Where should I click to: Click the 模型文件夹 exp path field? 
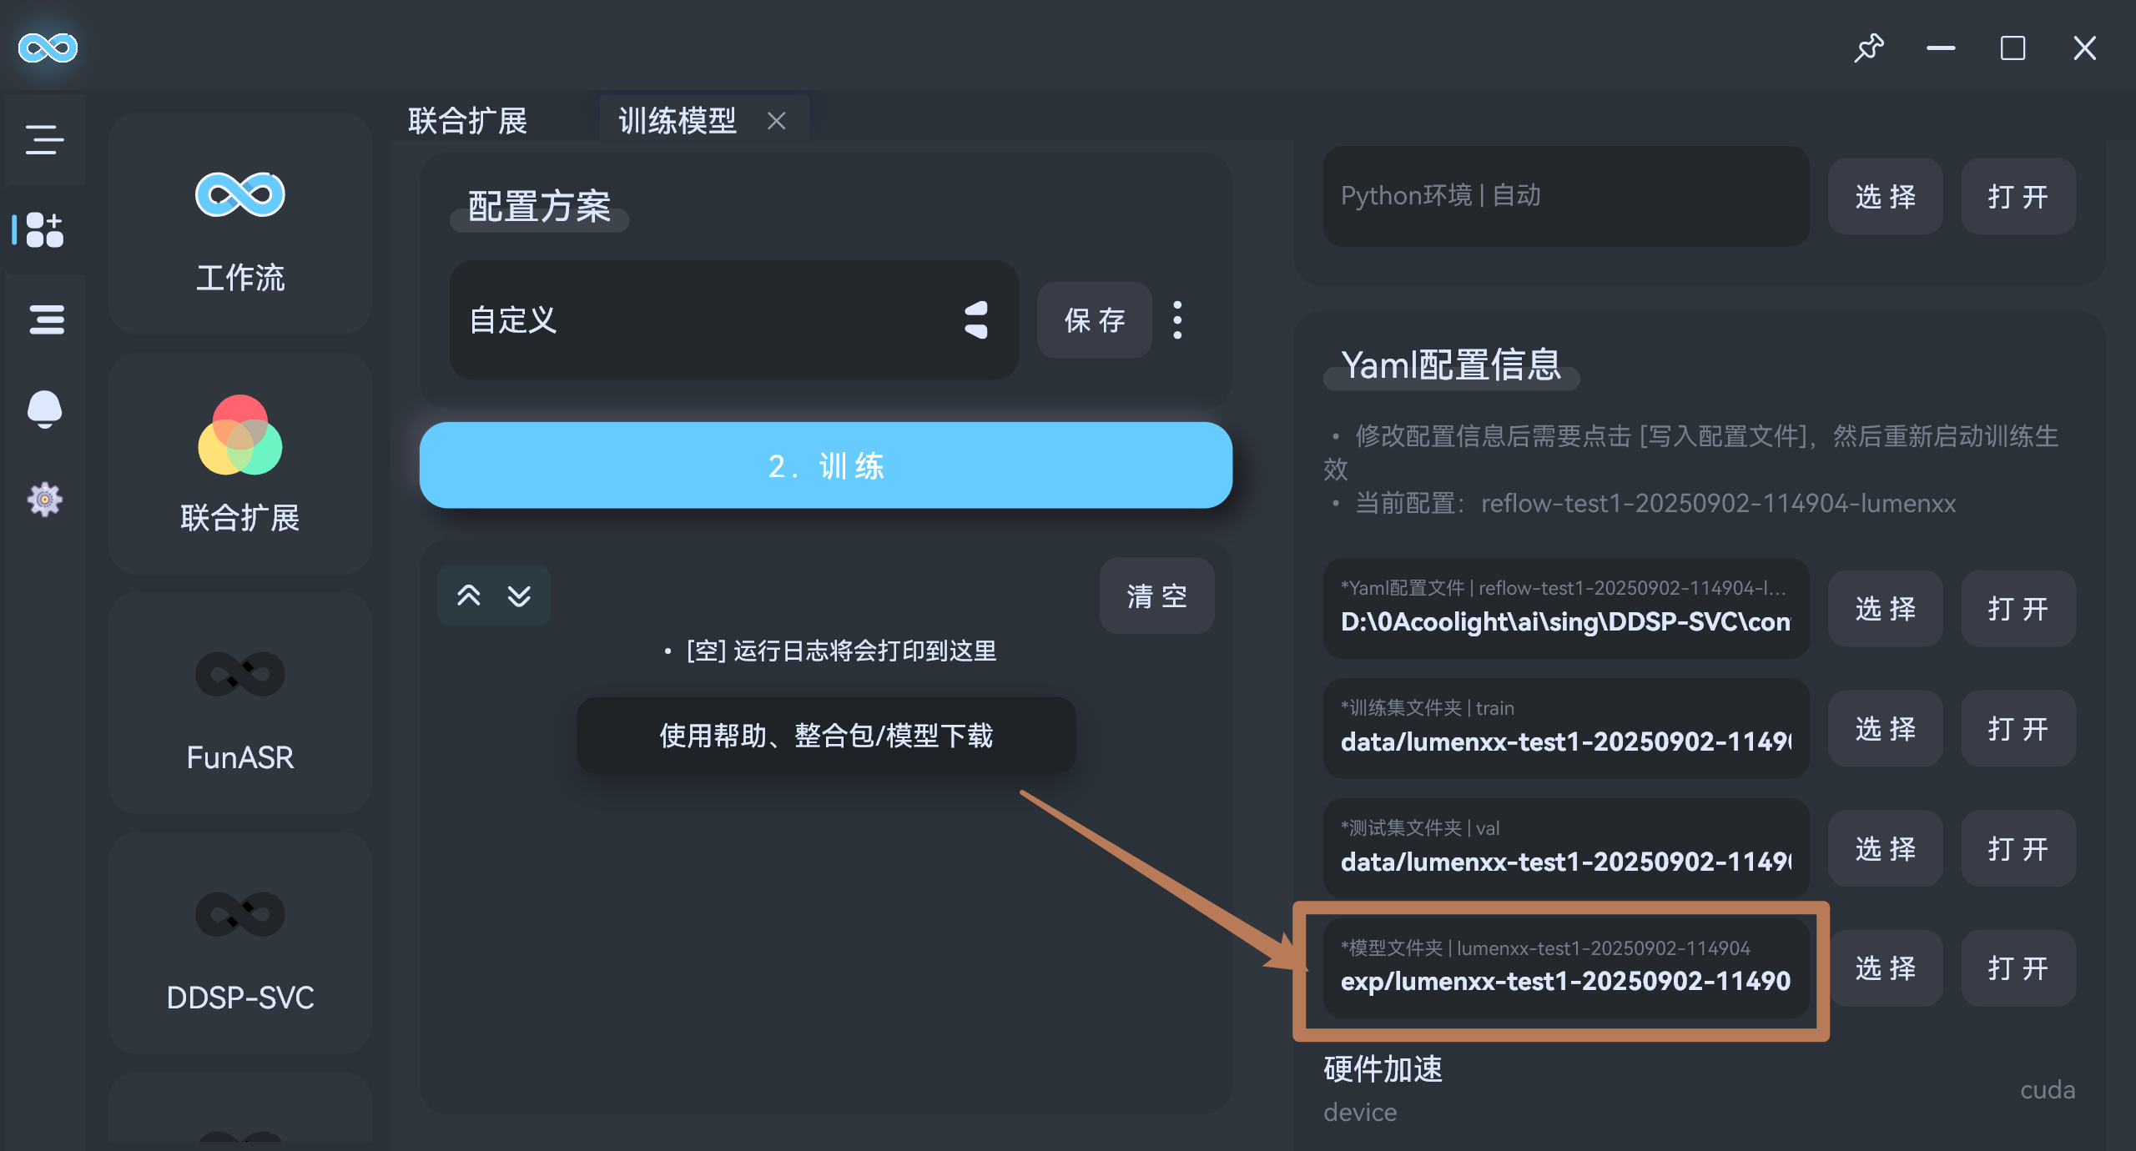pos(1566,968)
